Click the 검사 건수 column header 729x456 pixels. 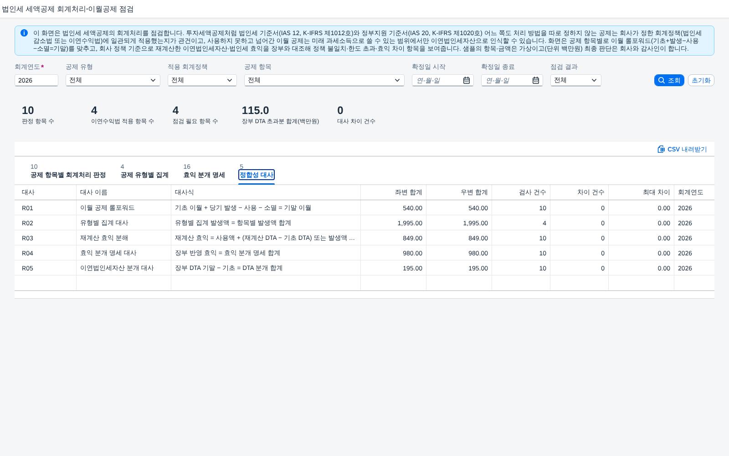(521, 192)
